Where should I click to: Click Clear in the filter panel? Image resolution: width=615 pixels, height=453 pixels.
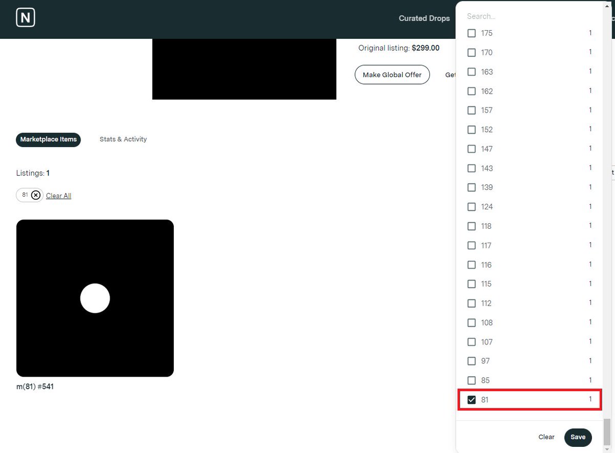tap(546, 437)
